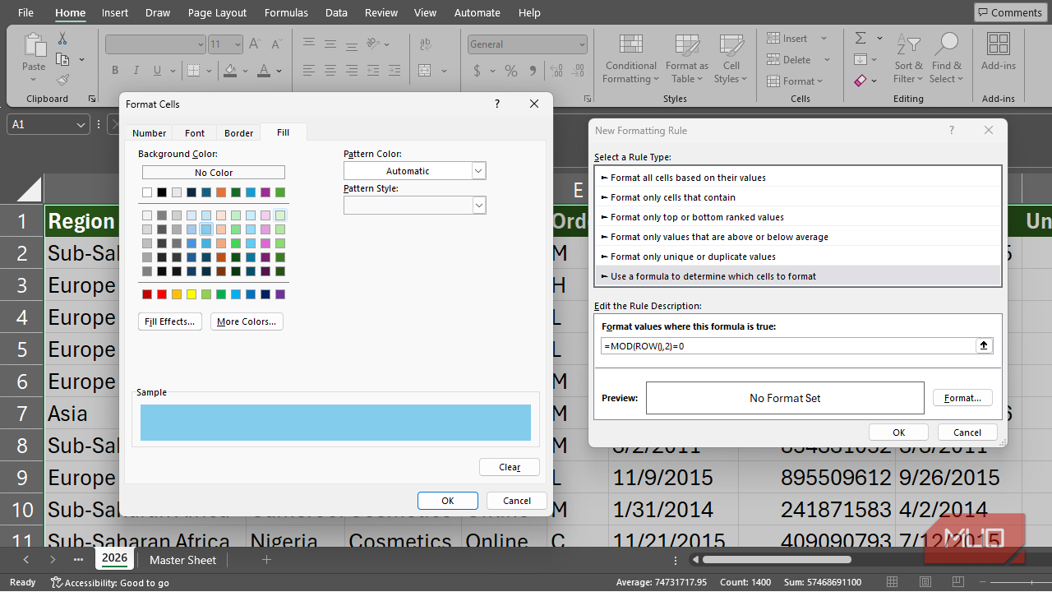Click the Increase Indent icon
This screenshot has height=592, width=1052.
point(395,71)
